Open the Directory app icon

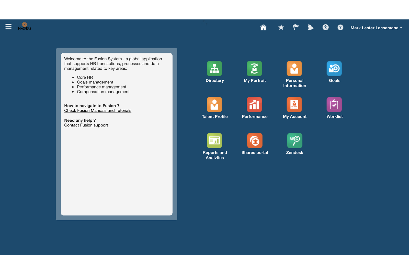214,69
